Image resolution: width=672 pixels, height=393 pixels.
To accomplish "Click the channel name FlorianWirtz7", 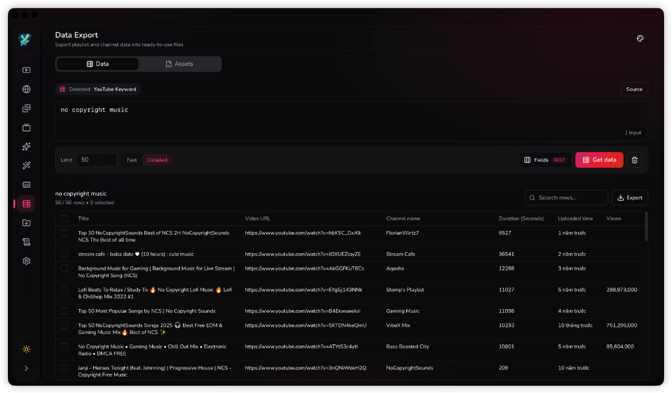I will click(x=402, y=233).
